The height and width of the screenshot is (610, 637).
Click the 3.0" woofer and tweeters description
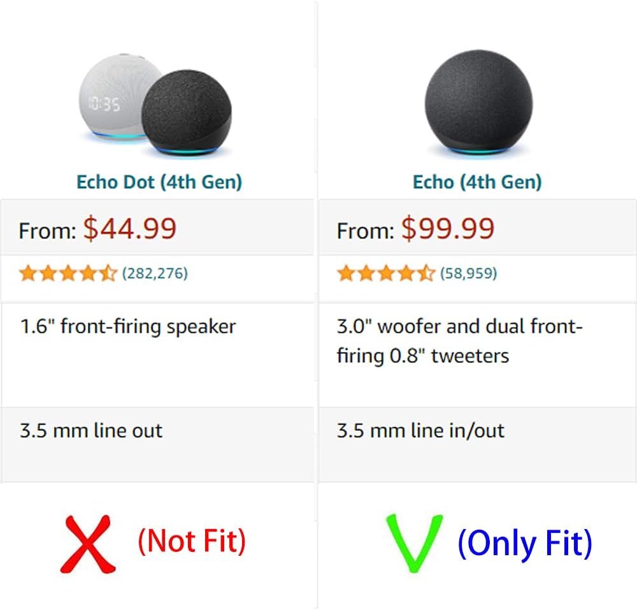tap(459, 340)
